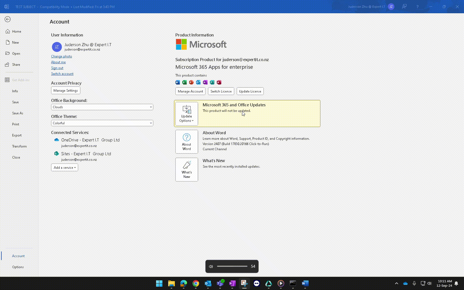Choose Save As in the backstage menu
The image size is (464, 290).
tap(18, 113)
